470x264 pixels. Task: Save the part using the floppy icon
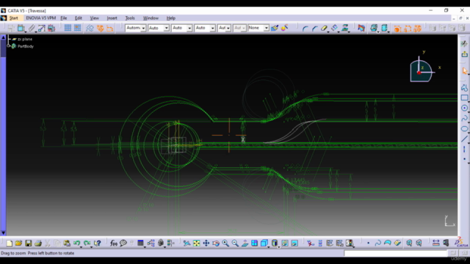(x=28, y=243)
